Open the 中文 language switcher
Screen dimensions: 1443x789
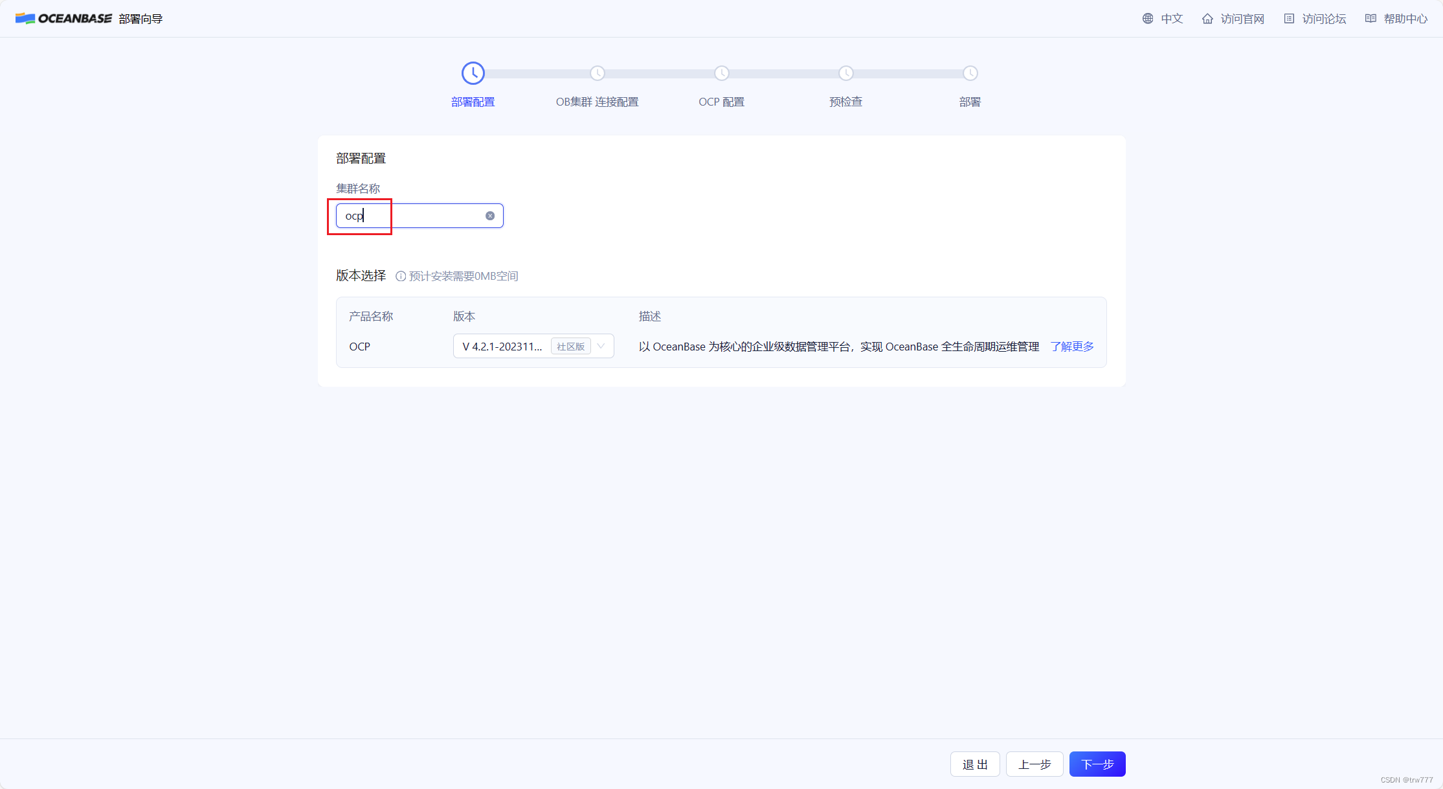click(1172, 19)
